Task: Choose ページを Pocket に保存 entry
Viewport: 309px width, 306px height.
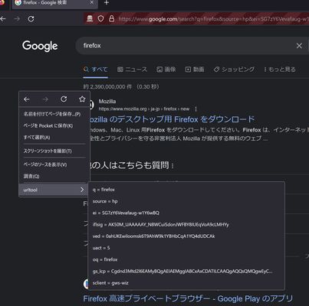Action: point(54,125)
